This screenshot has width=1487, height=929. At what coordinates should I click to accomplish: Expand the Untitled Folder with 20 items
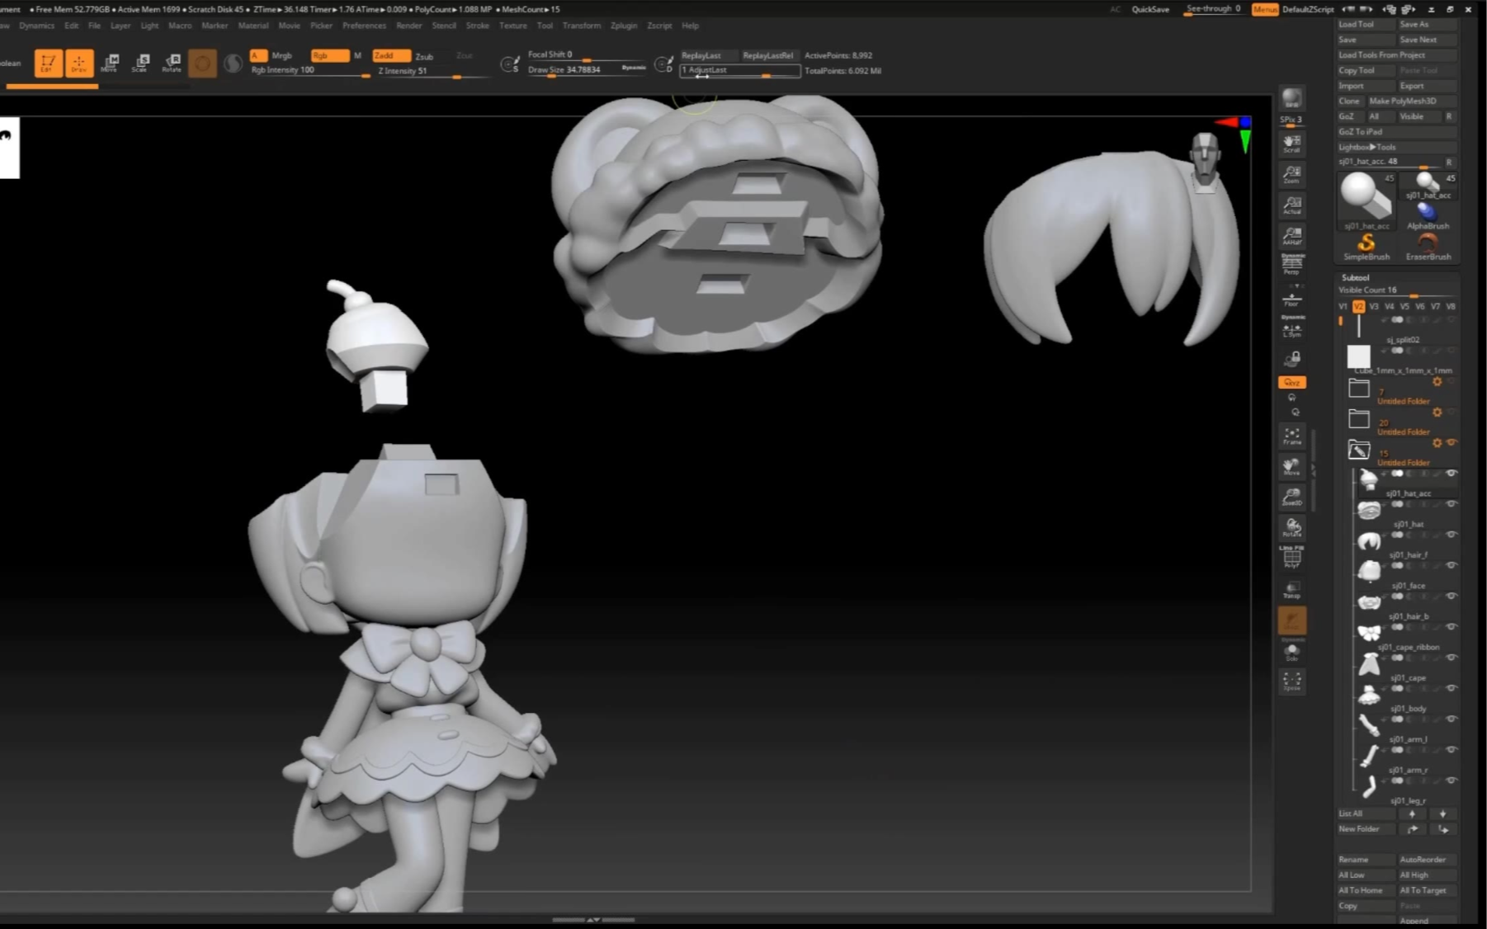(x=1359, y=419)
